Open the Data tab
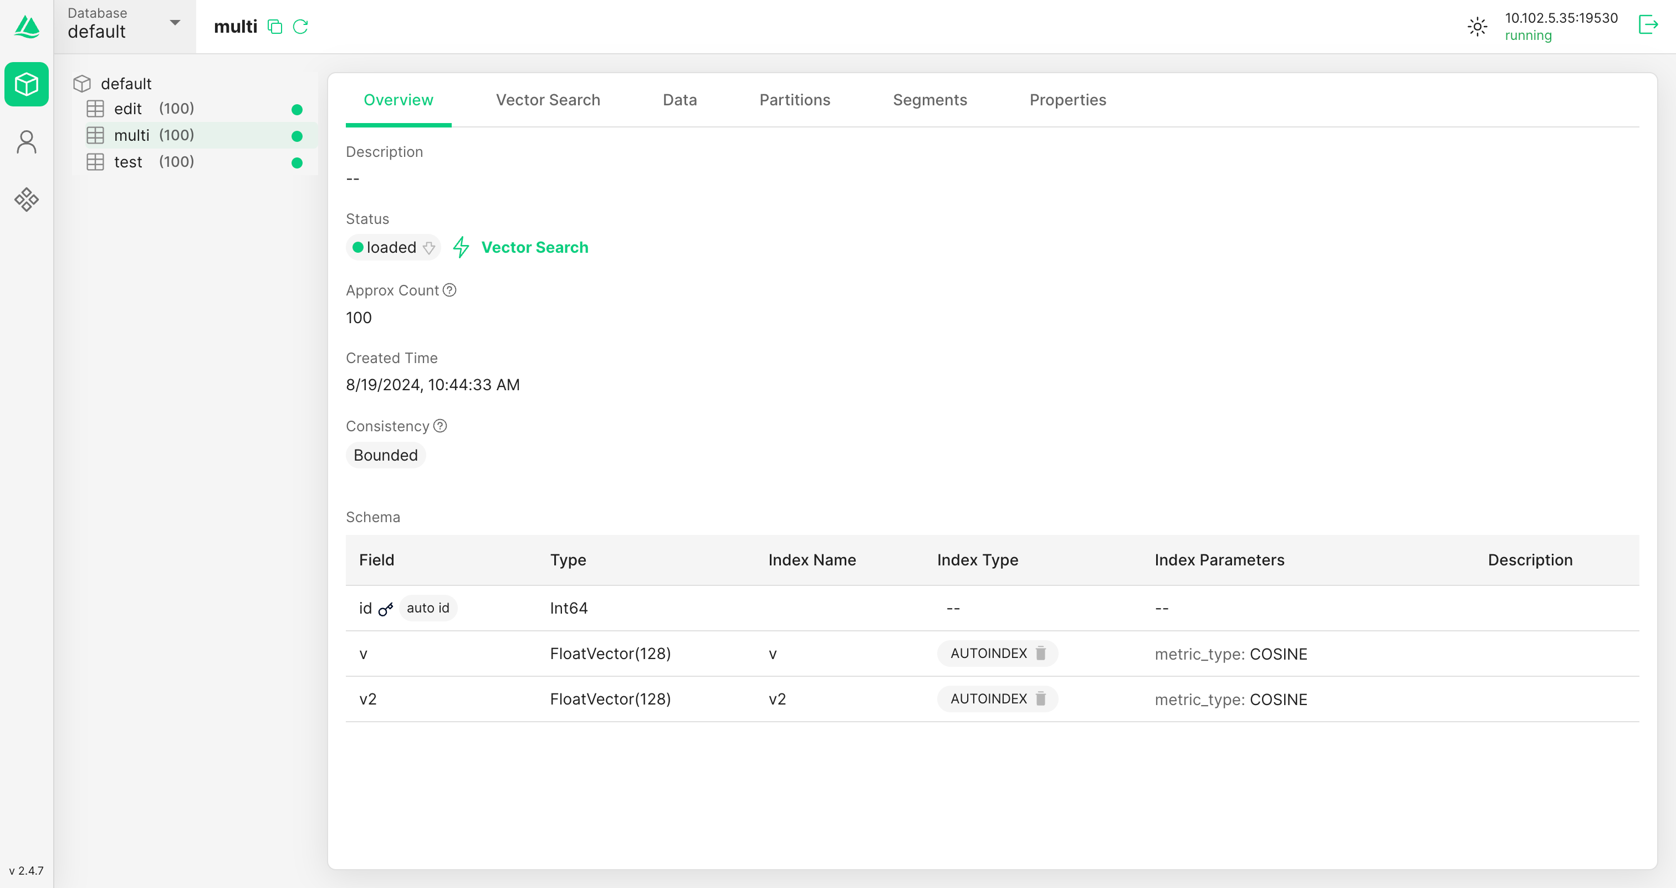1676x888 pixels. point(679,100)
